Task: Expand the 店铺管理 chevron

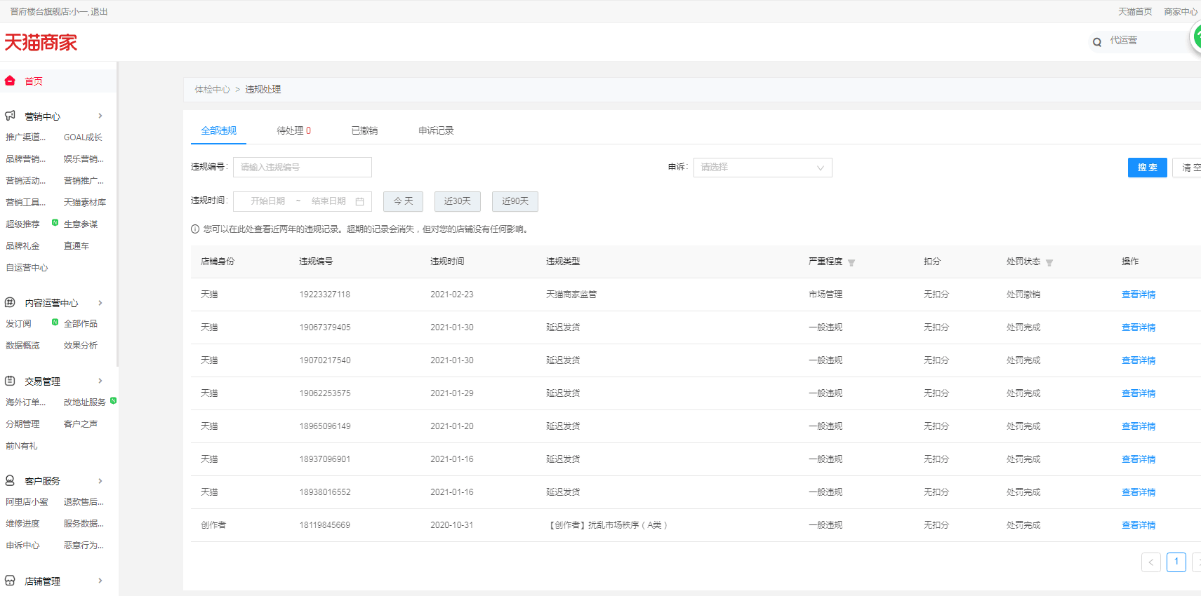Action: (100, 581)
